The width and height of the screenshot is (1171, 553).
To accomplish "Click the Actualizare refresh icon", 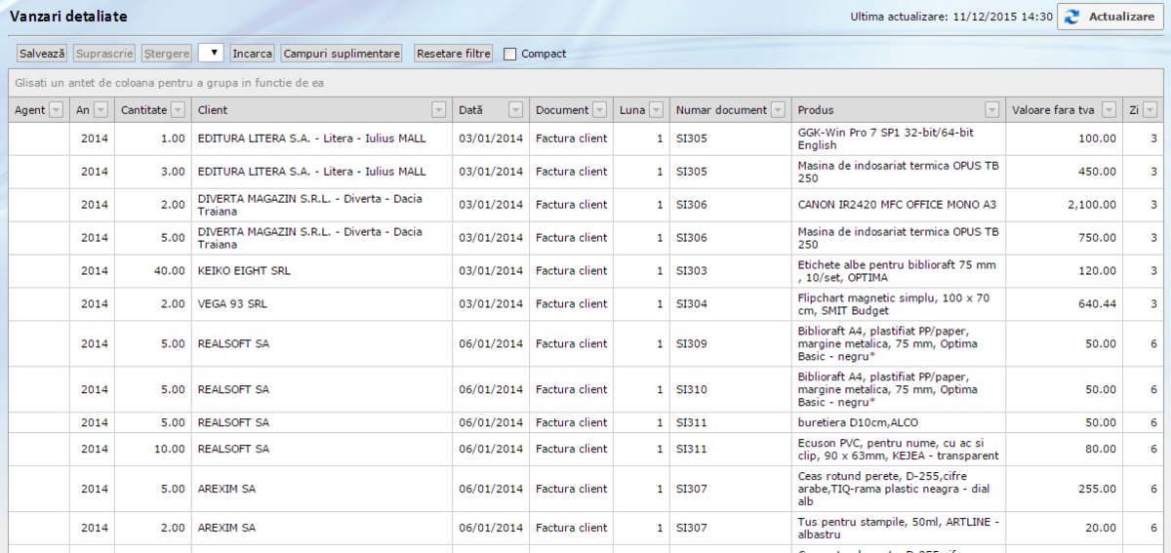I will coord(1072,17).
